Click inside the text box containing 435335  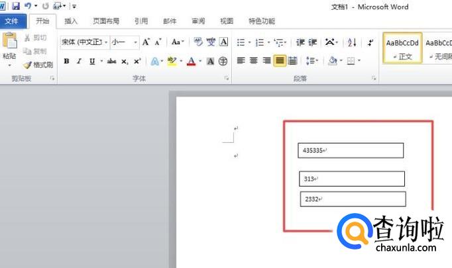[351, 151]
